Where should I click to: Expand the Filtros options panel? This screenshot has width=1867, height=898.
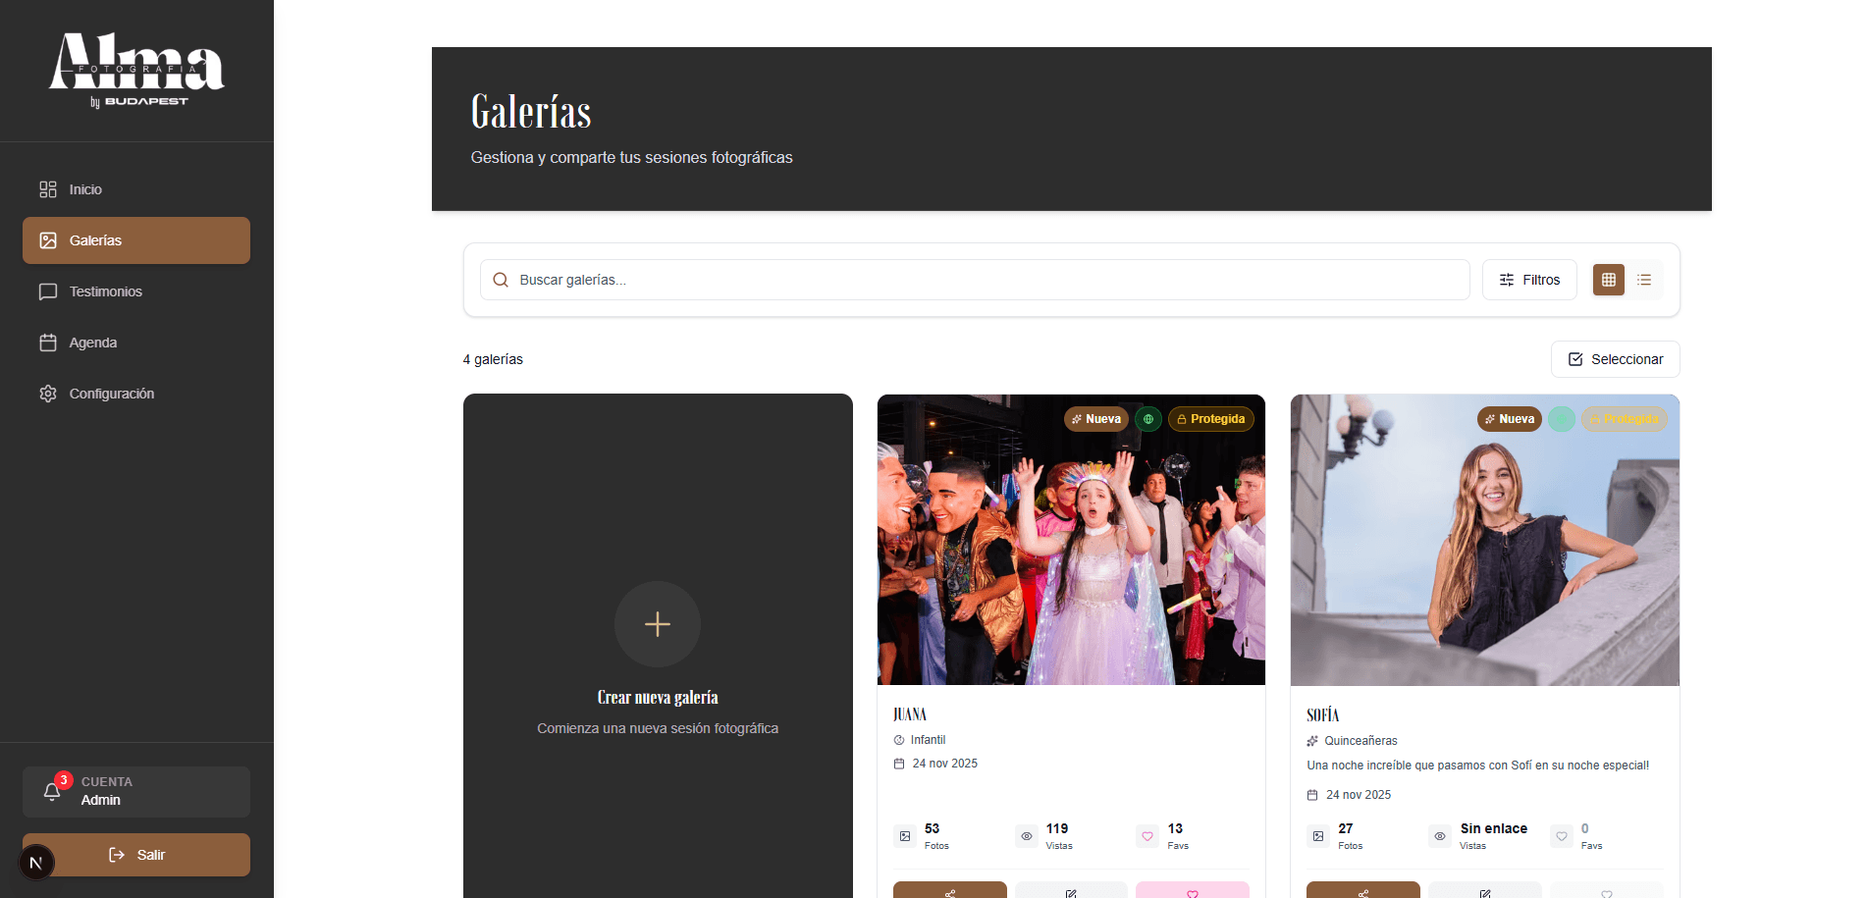[x=1529, y=280]
